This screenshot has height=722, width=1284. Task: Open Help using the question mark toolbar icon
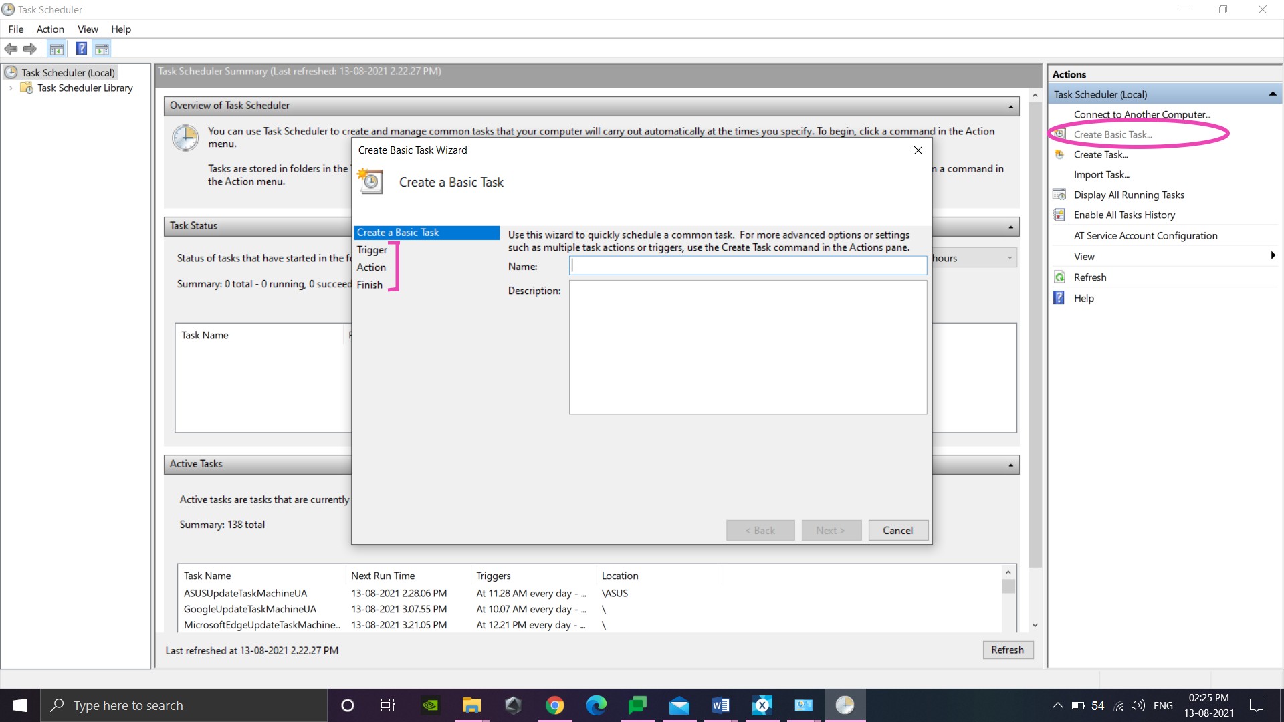point(81,49)
